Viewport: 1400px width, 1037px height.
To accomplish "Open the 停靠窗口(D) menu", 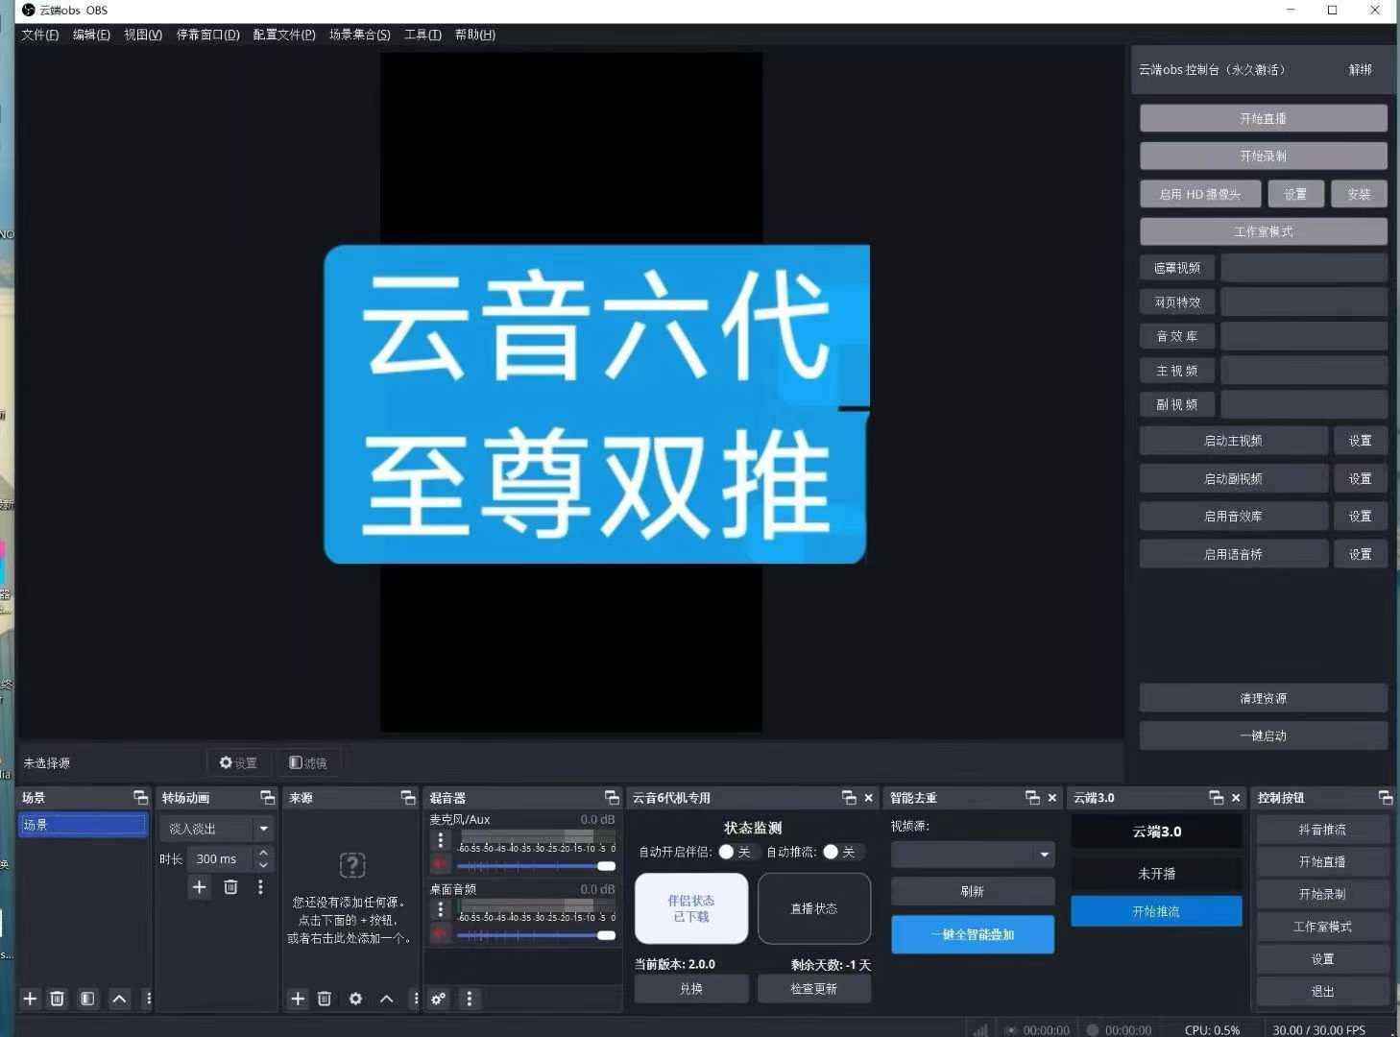I will point(208,35).
